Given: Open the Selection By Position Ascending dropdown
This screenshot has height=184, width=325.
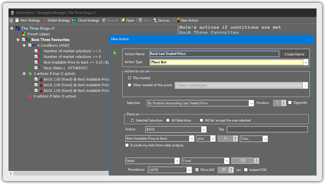Looking at the screenshot, I should 251,103.
